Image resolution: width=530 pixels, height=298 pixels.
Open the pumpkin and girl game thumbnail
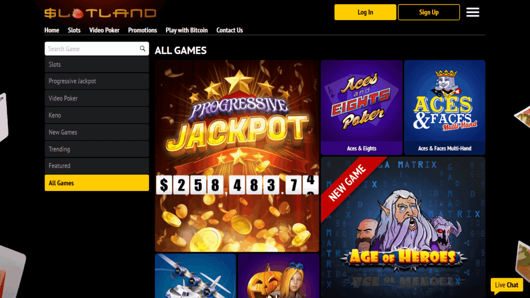(x=278, y=276)
